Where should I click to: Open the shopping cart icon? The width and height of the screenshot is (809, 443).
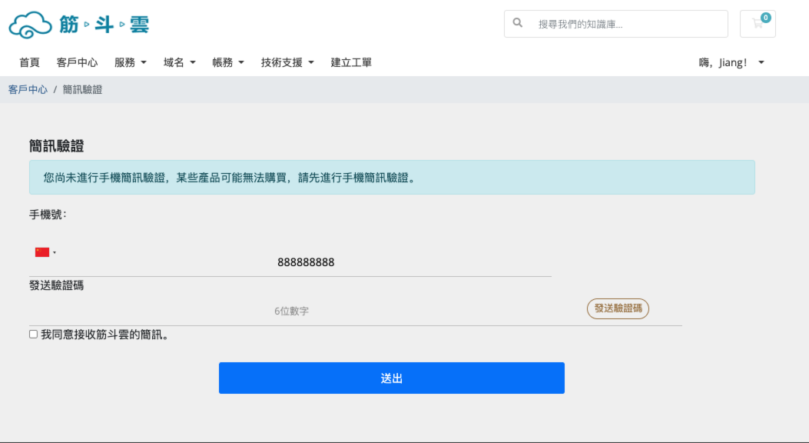[757, 26]
